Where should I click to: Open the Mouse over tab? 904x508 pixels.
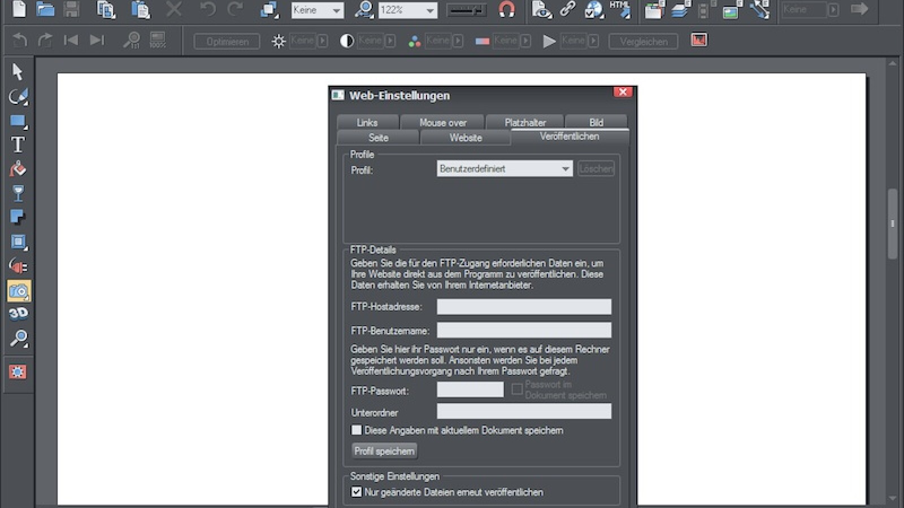click(442, 122)
